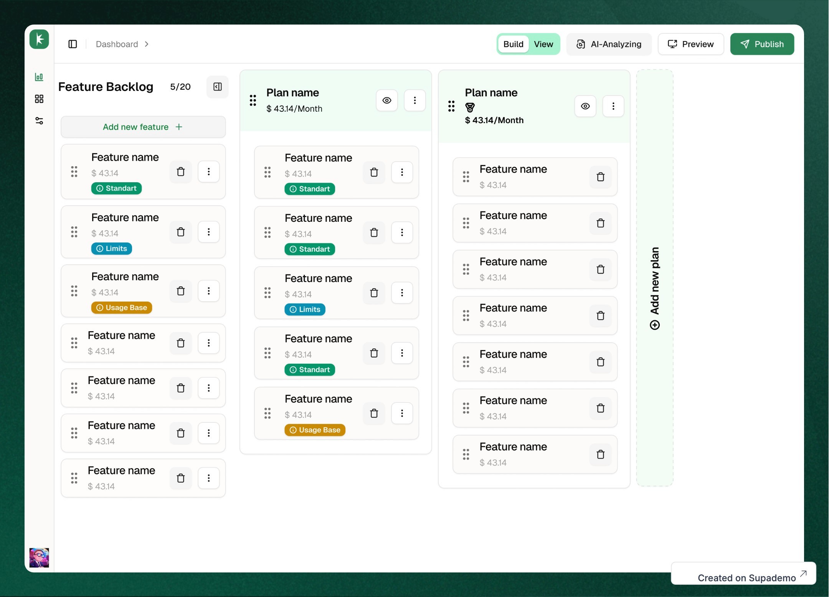This screenshot has width=829, height=597.
Task: Open options menu of backlog Limits feature
Action: point(208,232)
